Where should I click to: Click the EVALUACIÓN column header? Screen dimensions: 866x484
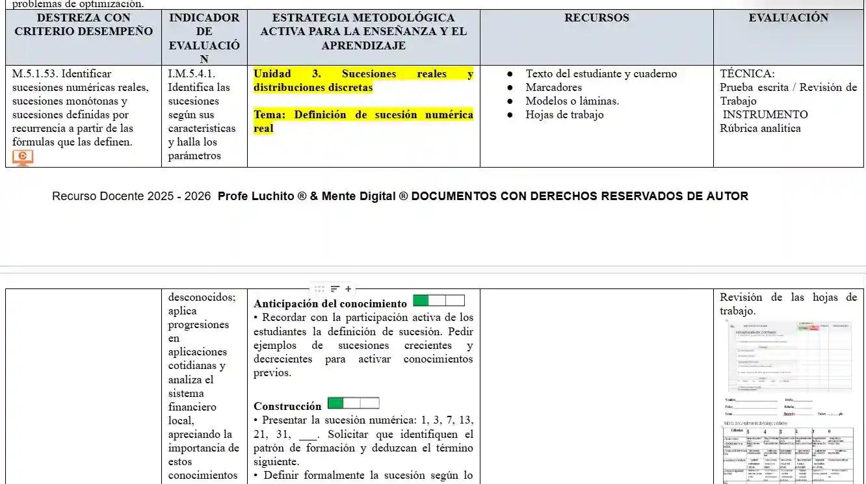coord(788,18)
